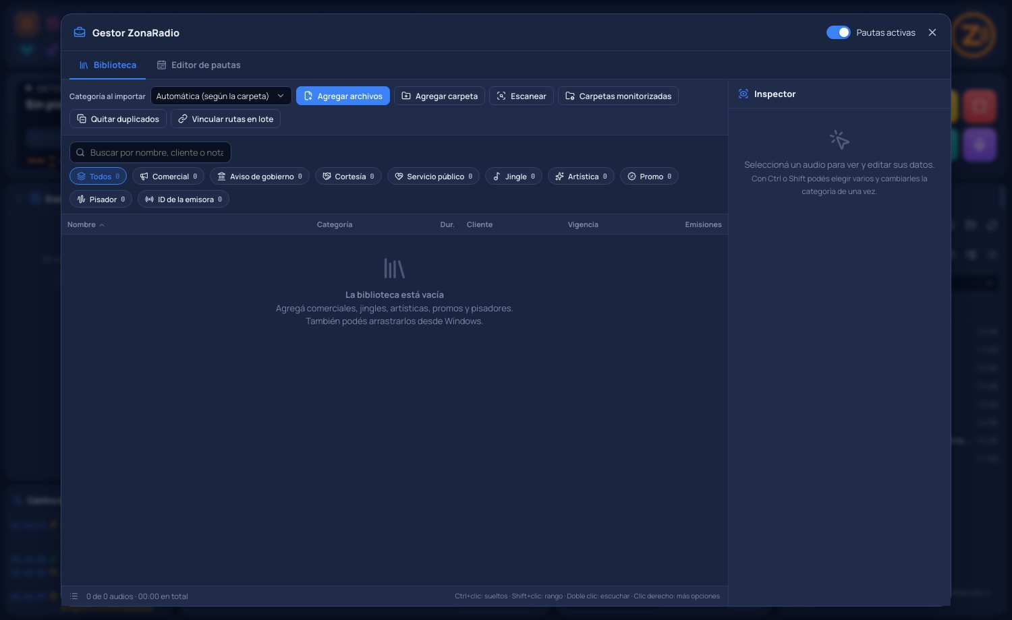Sort by the Emisiones column header
This screenshot has height=620, width=1012.
click(x=703, y=224)
